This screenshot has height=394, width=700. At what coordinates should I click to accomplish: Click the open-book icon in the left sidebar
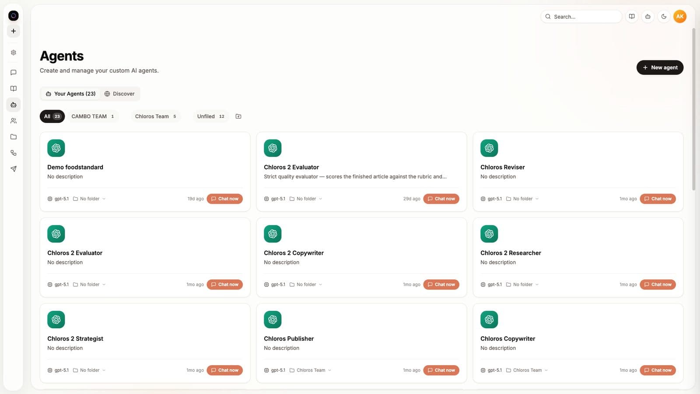(x=14, y=88)
